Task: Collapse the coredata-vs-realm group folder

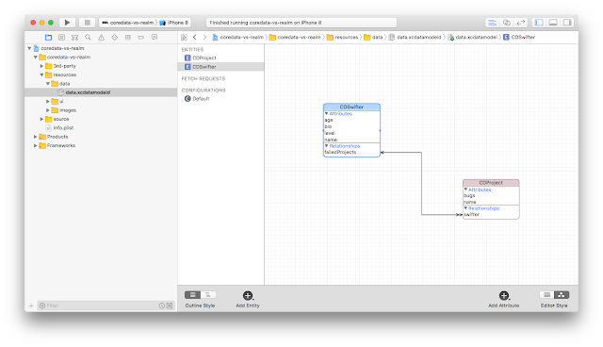Action: pos(36,57)
